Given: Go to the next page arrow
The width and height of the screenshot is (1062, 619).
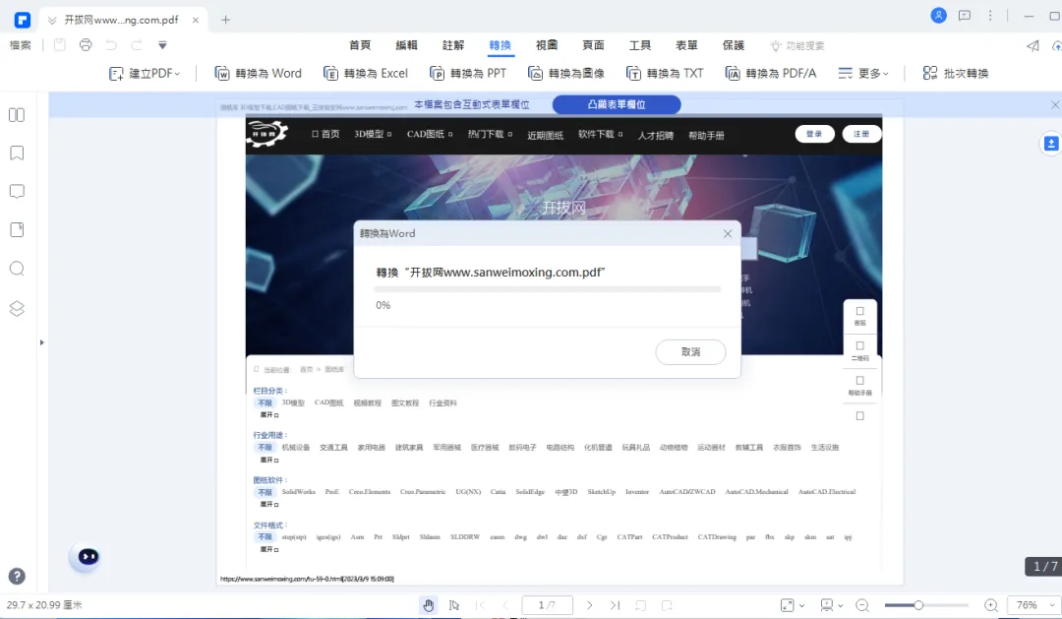Looking at the screenshot, I should [589, 605].
